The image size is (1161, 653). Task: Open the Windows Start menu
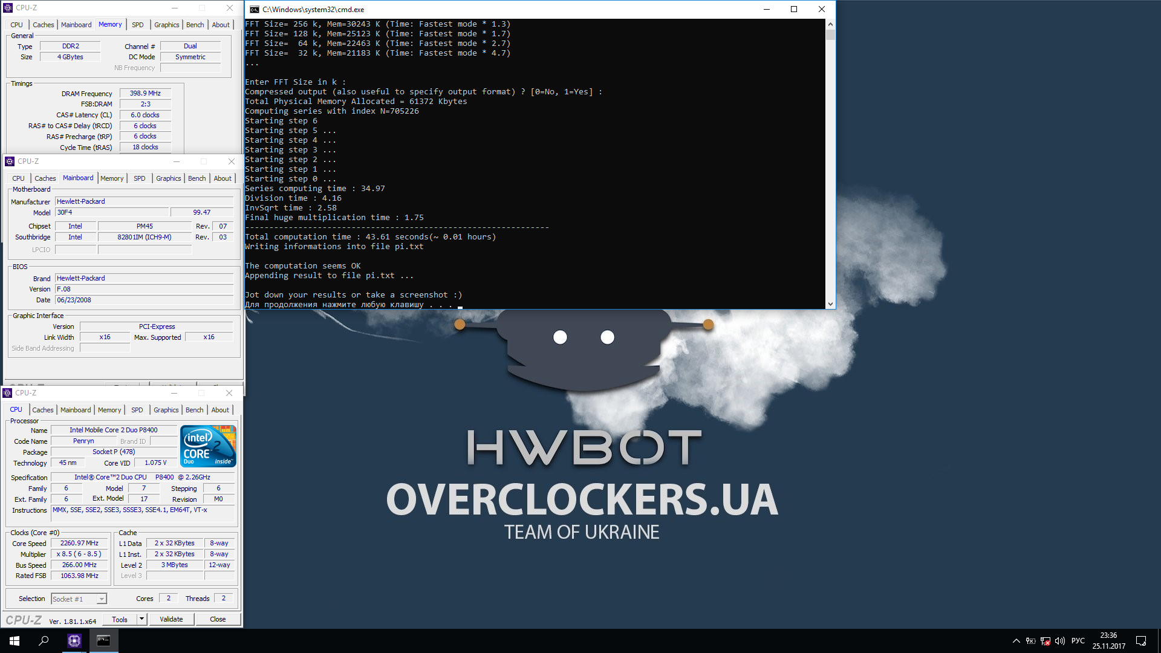[15, 641]
